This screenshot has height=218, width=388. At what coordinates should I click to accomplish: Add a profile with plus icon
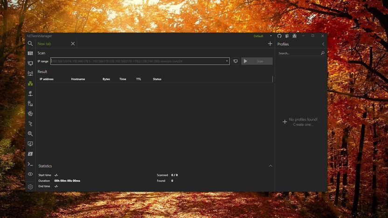pyautogui.click(x=285, y=122)
